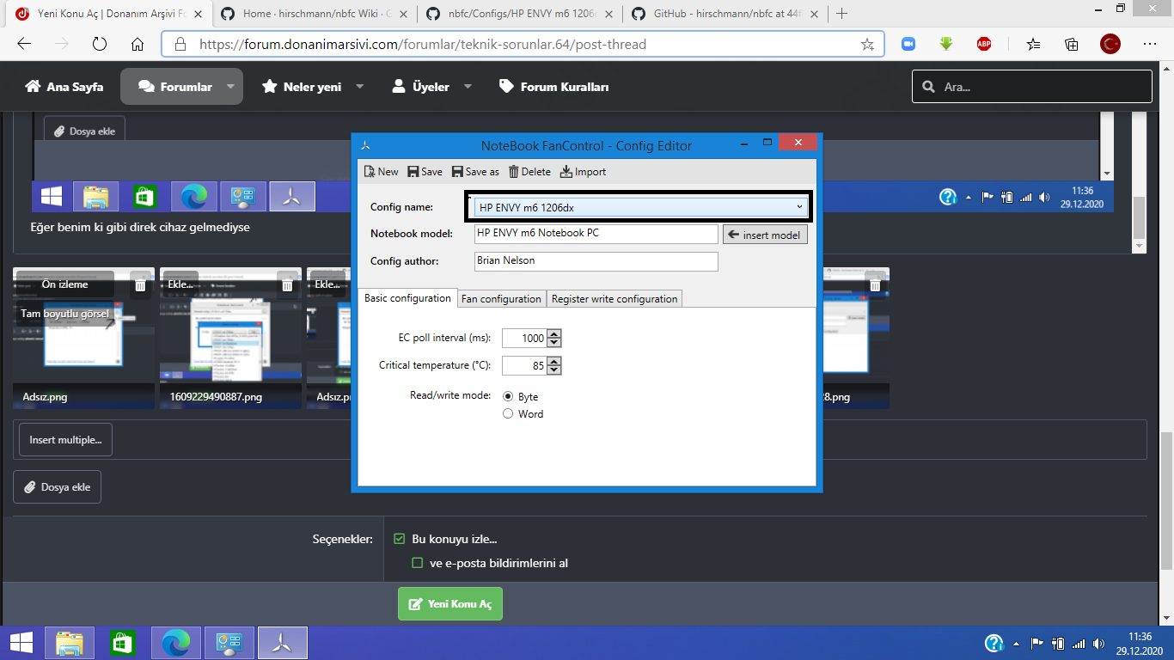Screen dimensions: 1174x660
Task: Click the Notebook model text field
Action: [596, 234]
